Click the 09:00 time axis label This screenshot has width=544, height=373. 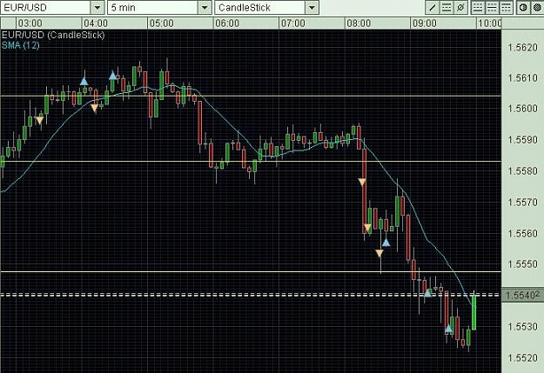425,23
